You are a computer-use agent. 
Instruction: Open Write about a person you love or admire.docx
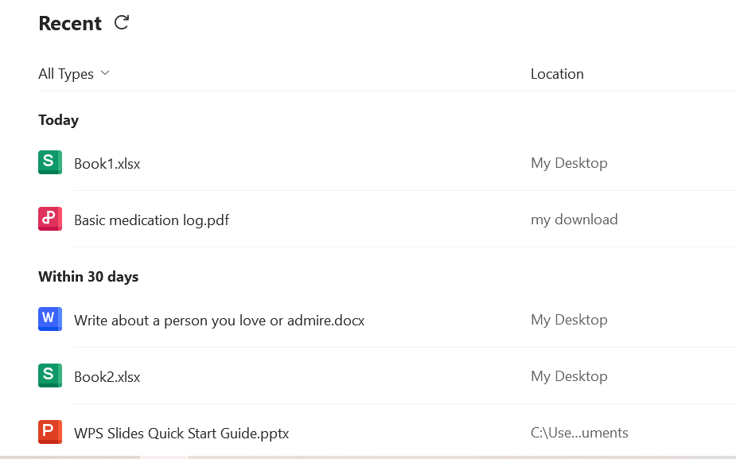click(x=219, y=321)
